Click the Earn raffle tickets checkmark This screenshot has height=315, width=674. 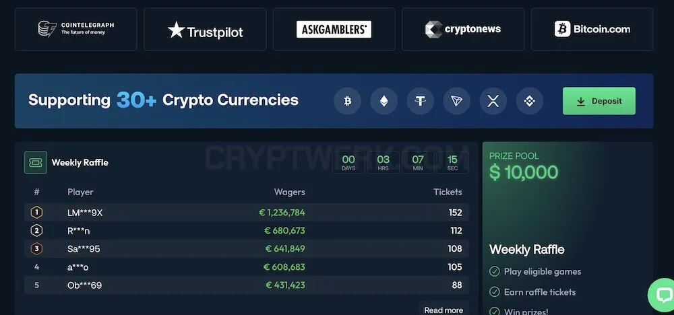coord(495,292)
